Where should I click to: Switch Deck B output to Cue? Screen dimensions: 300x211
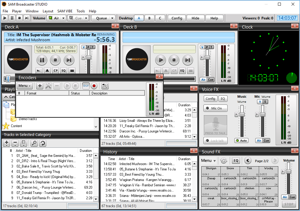tap(211, 80)
